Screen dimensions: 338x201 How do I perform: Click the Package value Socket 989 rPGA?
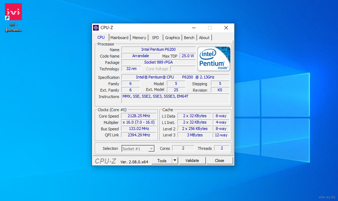158,63
